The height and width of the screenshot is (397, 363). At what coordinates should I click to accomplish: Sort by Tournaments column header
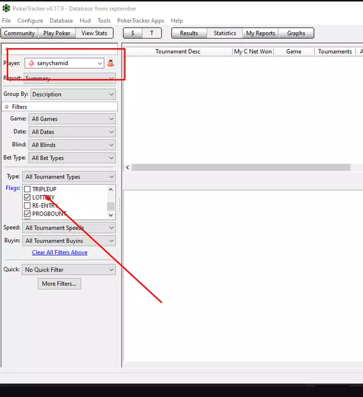tap(335, 52)
